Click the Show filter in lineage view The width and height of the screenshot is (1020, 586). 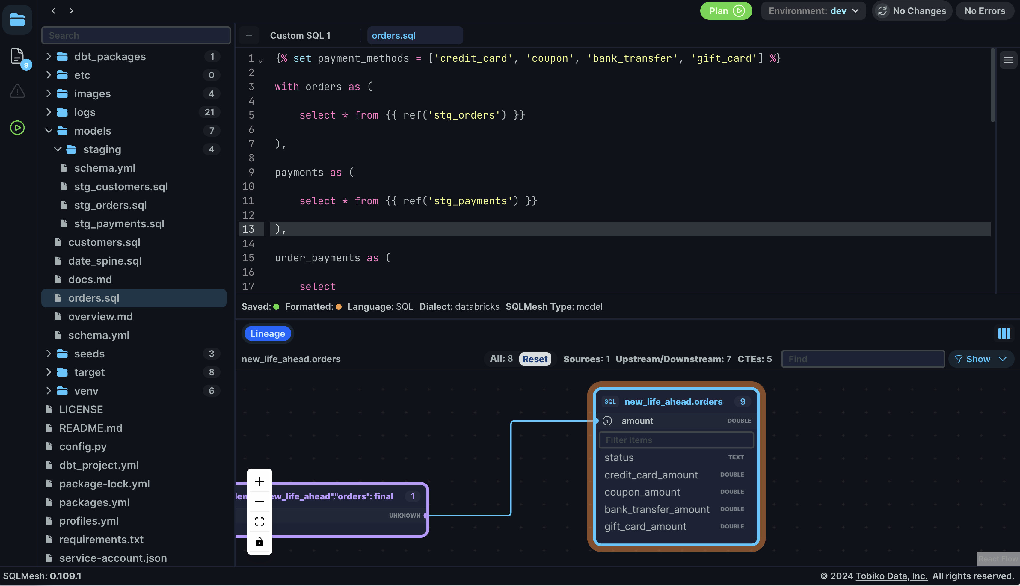point(980,359)
